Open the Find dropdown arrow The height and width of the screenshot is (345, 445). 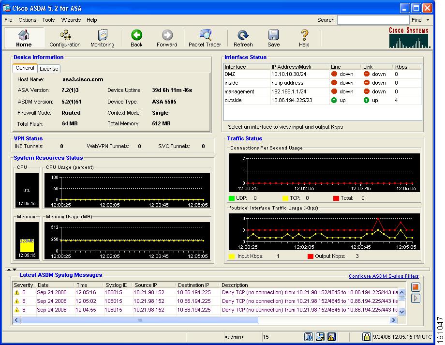(428, 20)
